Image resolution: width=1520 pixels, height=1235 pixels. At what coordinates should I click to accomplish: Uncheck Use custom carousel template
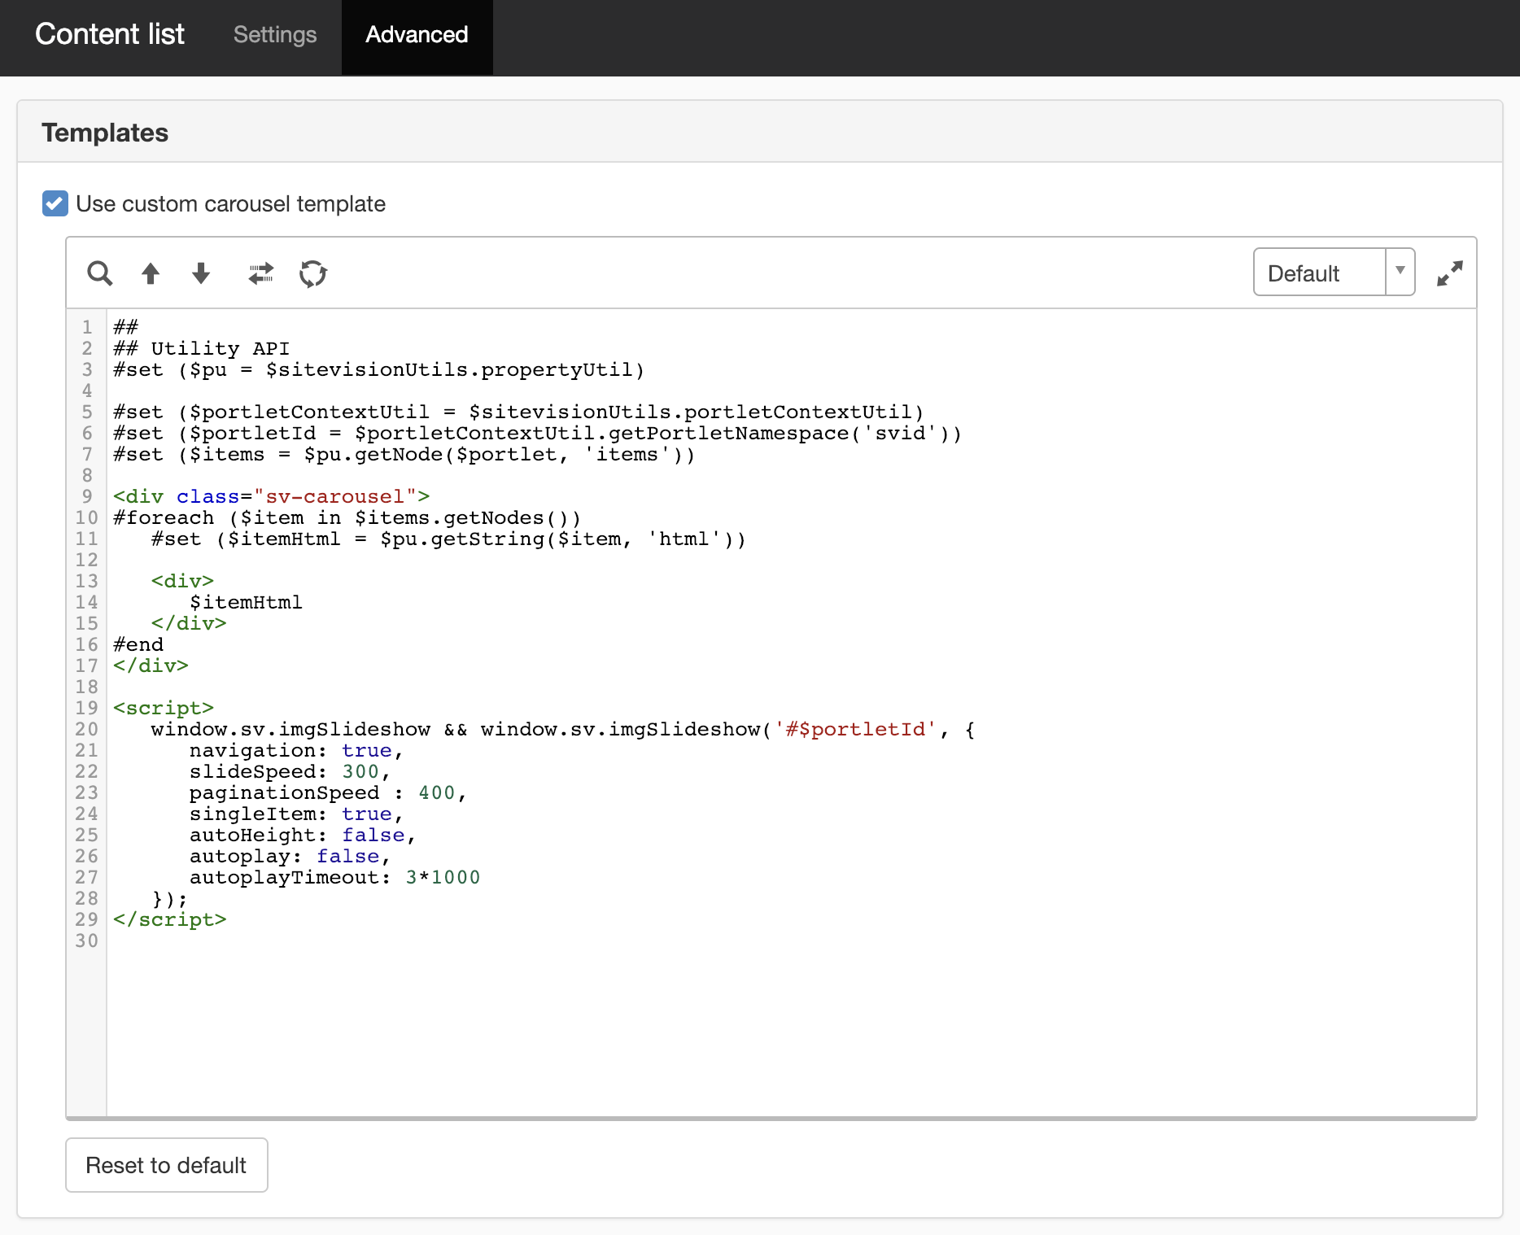tap(55, 203)
